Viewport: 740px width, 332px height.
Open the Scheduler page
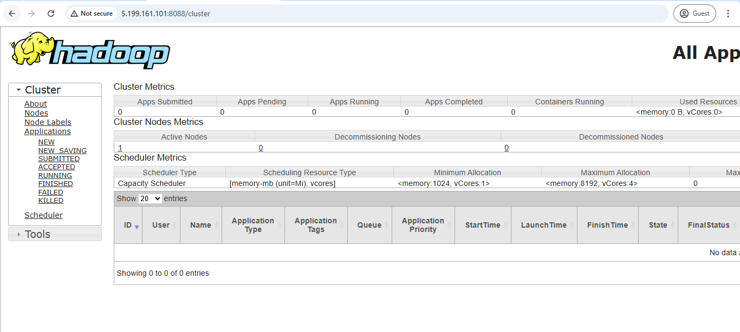43,215
